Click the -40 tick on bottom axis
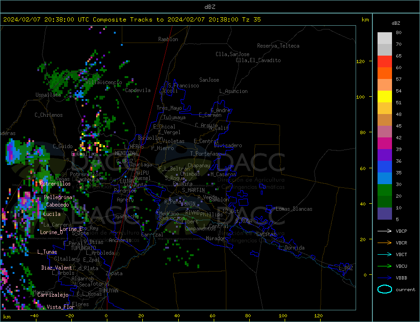Image resolution: width=420 pixels, height=322 pixels. click(34, 316)
